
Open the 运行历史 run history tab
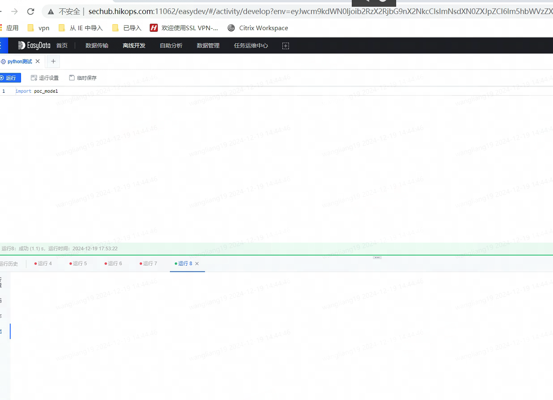click(x=9, y=264)
